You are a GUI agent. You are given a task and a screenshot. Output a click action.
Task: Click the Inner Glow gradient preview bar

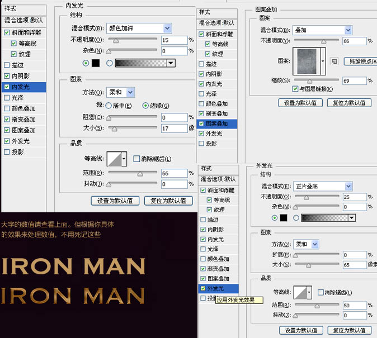pos(141,63)
